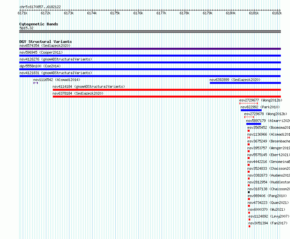Click the black square marker under nsv3187138

(x=249, y=192)
